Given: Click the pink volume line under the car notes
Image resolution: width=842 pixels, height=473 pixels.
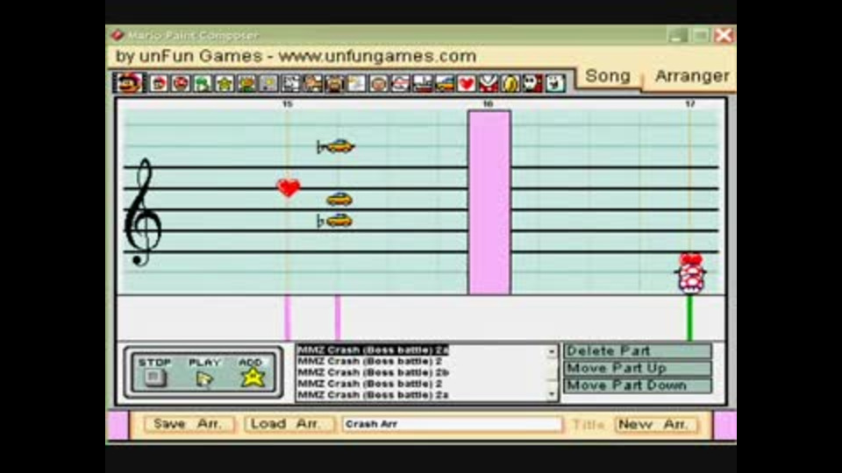Looking at the screenshot, I should pos(338,317).
